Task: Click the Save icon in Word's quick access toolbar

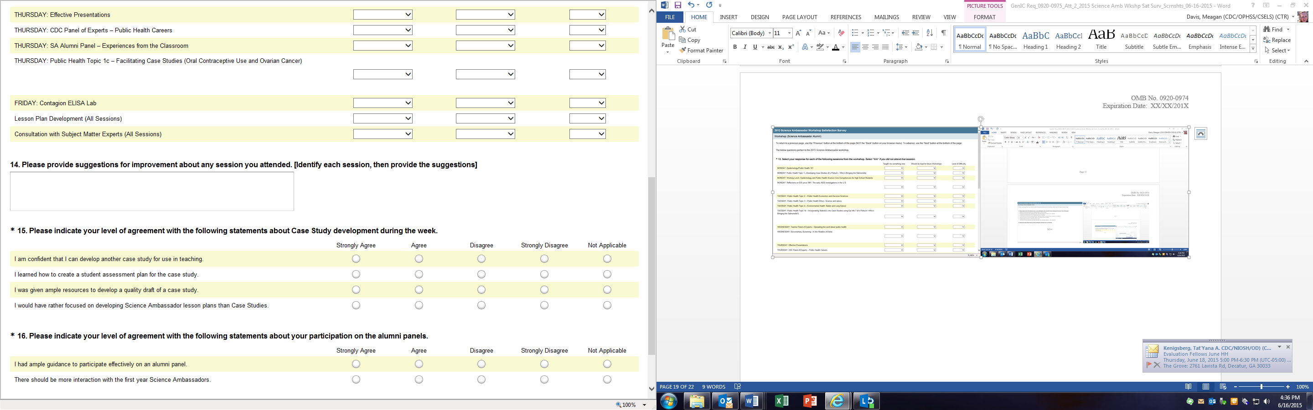Action: [678, 5]
